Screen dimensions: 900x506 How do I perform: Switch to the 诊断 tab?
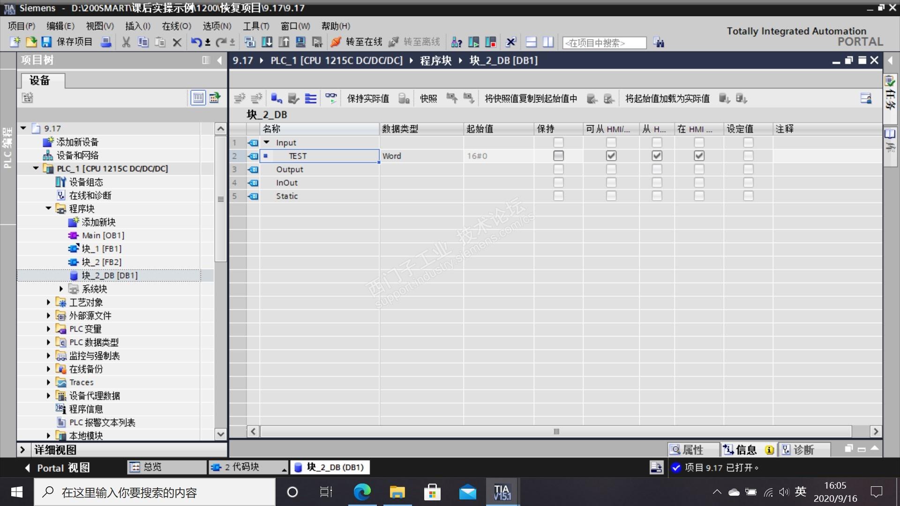coord(803,450)
